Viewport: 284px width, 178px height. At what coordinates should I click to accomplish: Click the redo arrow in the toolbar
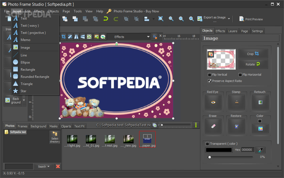(116, 19)
